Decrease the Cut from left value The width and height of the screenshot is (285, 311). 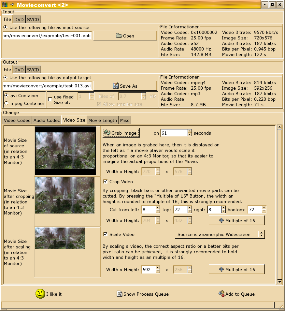point(158,211)
